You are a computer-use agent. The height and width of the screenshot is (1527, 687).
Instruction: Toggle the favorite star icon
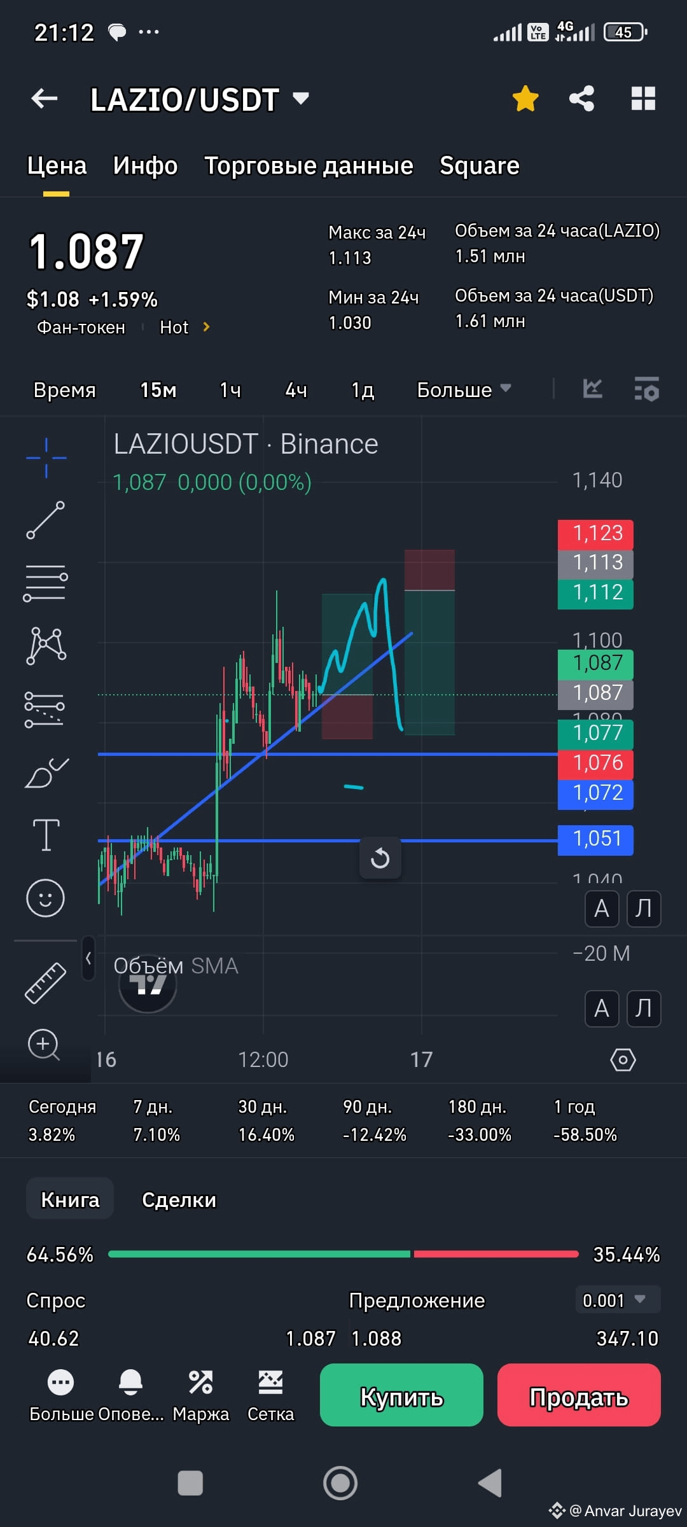click(525, 99)
